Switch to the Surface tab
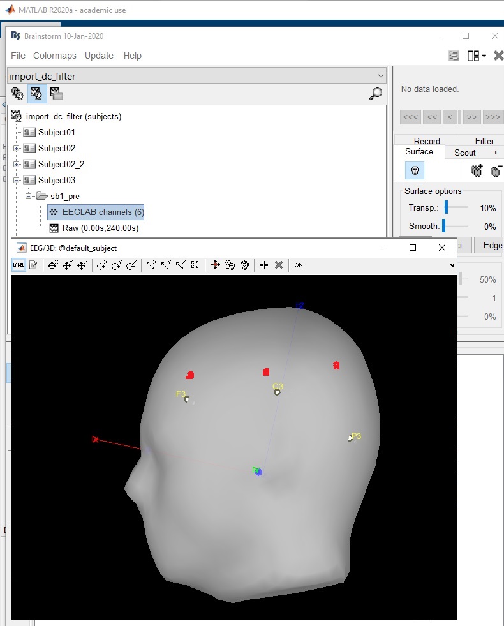 419,152
